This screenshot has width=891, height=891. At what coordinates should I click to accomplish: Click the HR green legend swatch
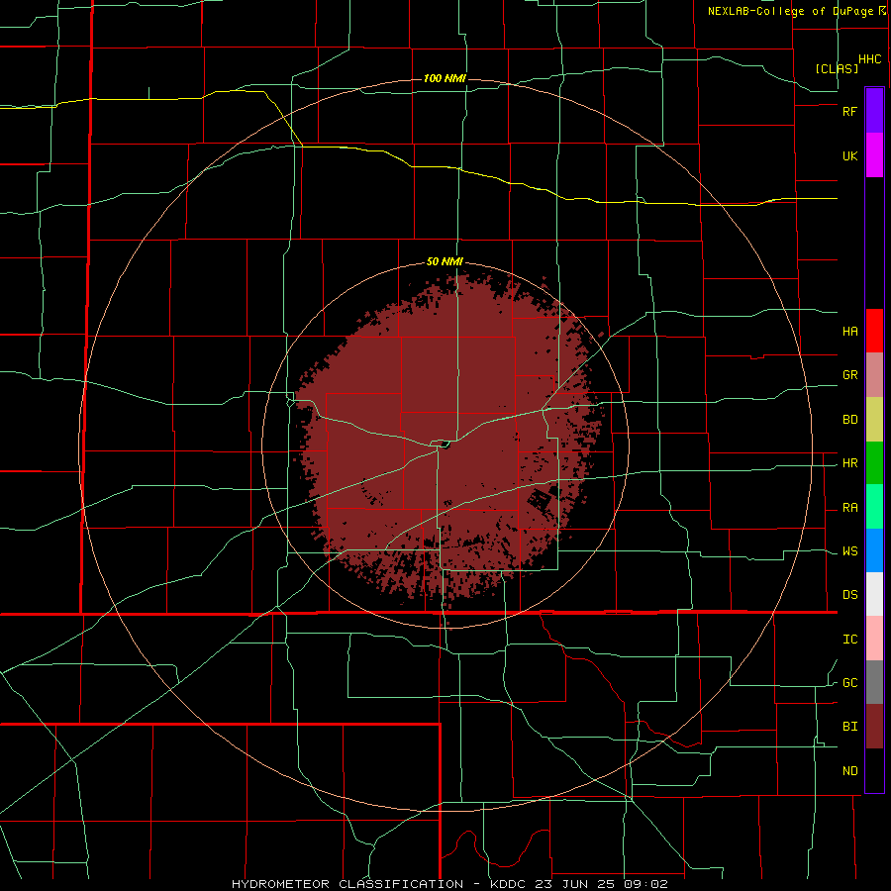click(874, 463)
